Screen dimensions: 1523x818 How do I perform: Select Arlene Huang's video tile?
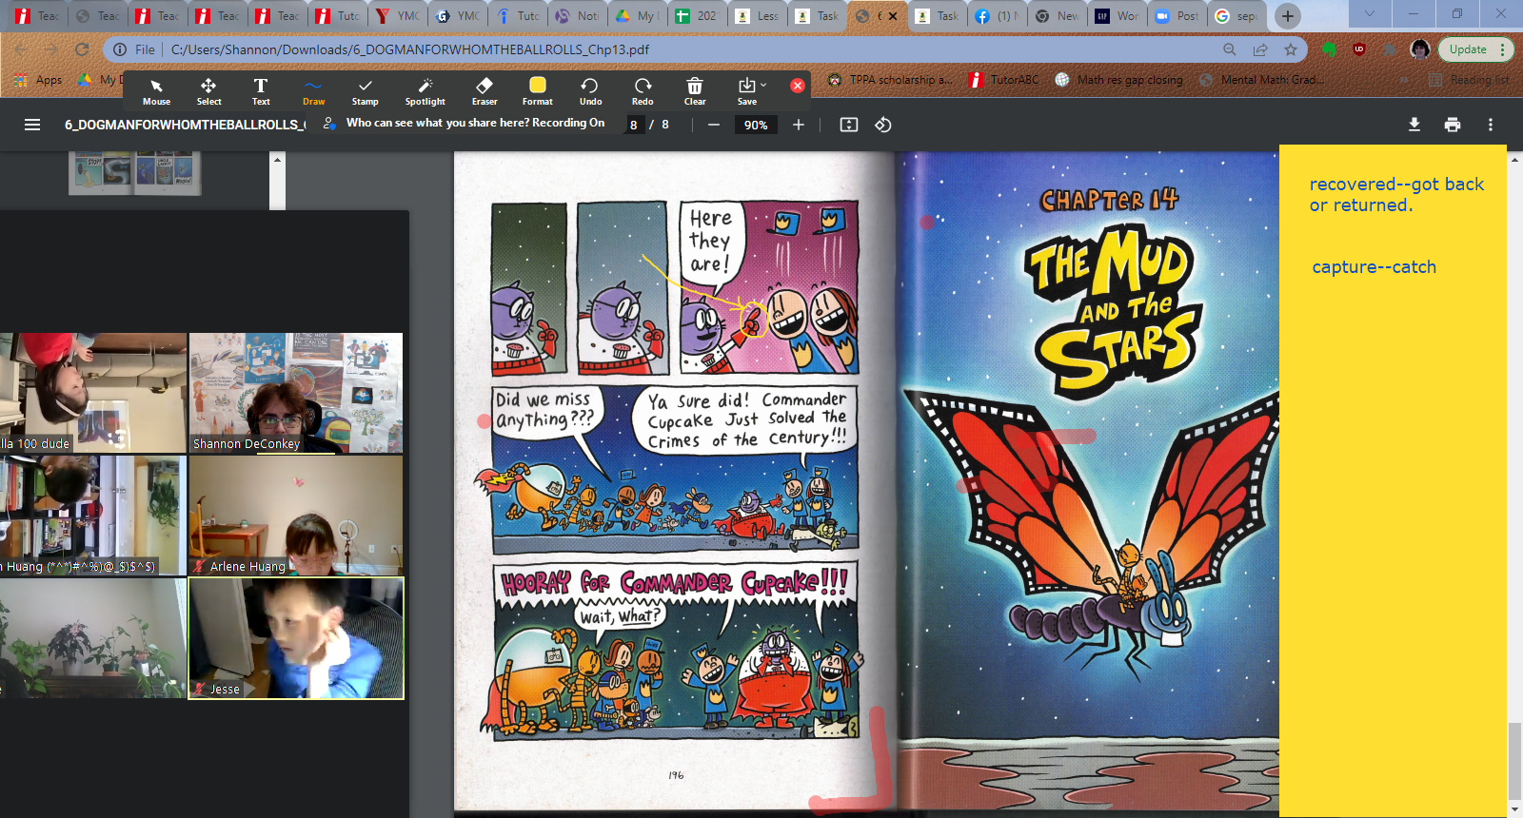point(296,516)
